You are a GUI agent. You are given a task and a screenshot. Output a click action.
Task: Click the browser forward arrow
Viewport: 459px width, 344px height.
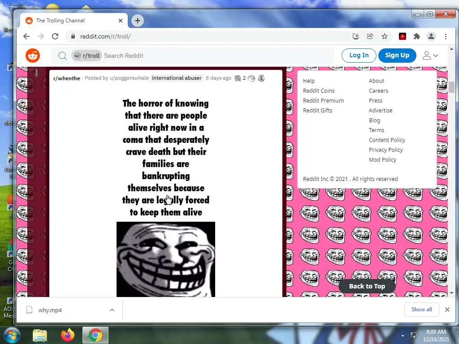click(41, 36)
